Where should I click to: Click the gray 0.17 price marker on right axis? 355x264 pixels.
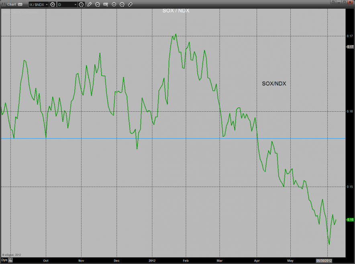point(349,47)
